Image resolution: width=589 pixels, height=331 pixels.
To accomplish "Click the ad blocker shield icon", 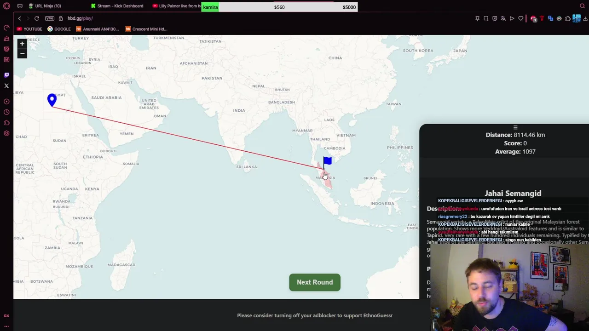I will [x=495, y=18].
